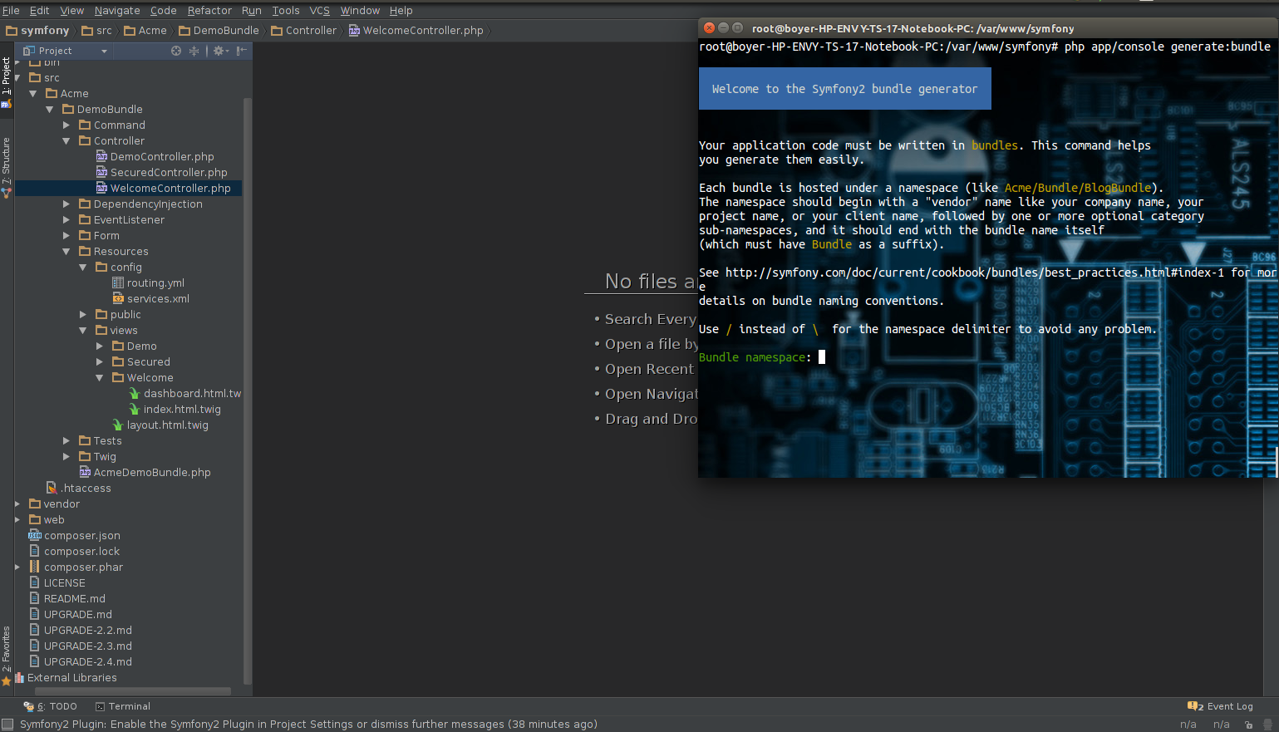Expand the Command folder
This screenshot has height=732, width=1279.
coord(66,125)
